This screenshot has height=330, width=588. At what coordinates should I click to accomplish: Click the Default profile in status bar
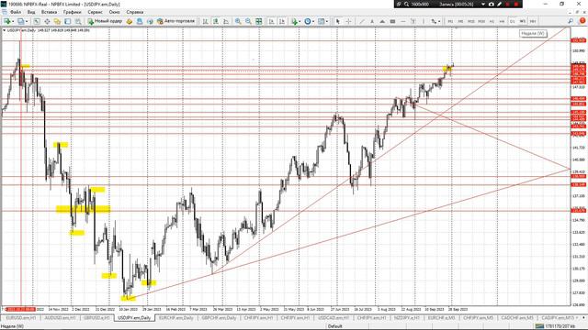[334, 326]
